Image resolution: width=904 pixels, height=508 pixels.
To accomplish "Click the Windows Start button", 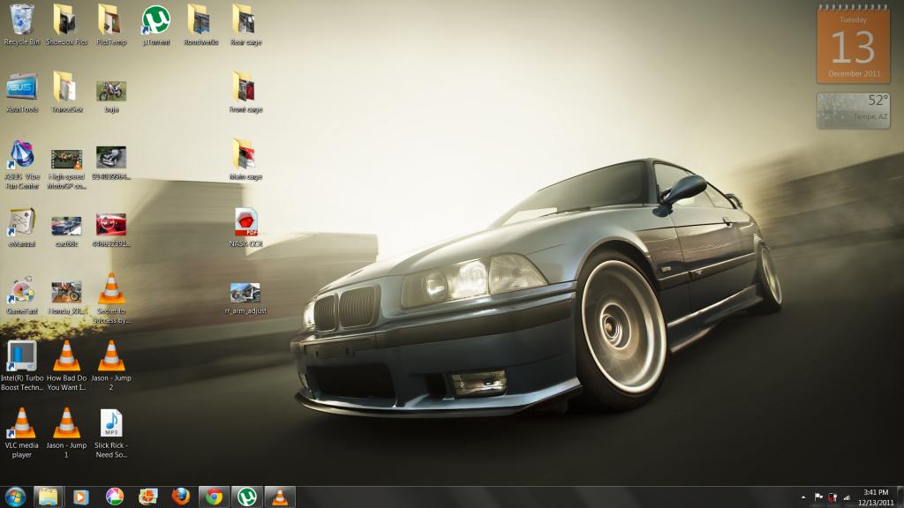I will 15,496.
